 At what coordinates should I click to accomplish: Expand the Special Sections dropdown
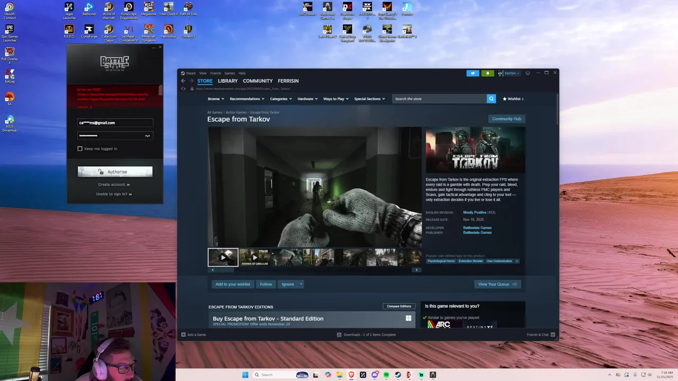[x=369, y=99]
